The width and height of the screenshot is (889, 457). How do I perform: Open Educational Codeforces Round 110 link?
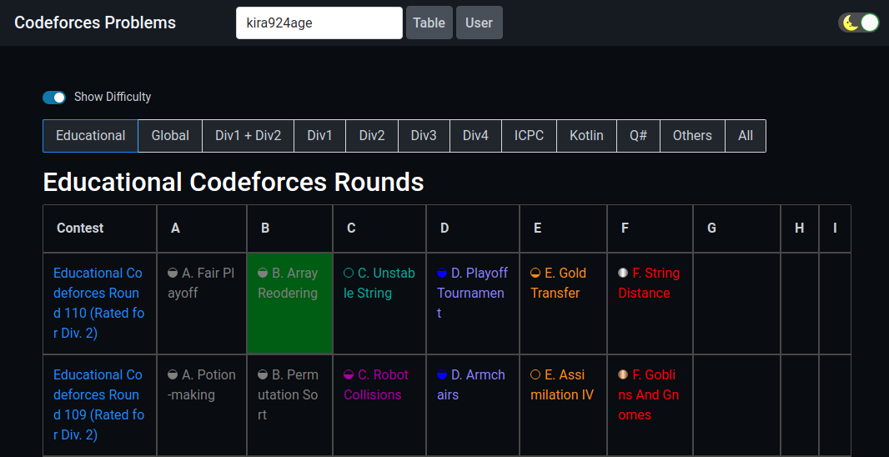(99, 304)
